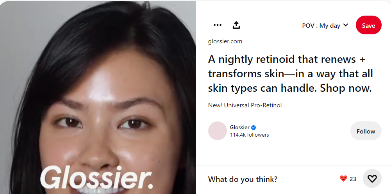Open the Glossier pin video image
The width and height of the screenshot is (391, 194).
coord(98,97)
